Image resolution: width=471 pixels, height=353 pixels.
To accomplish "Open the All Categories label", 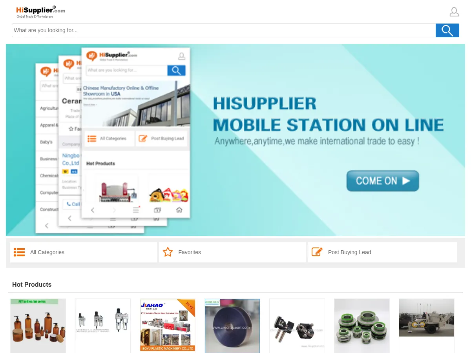I will pyautogui.click(x=47, y=252).
